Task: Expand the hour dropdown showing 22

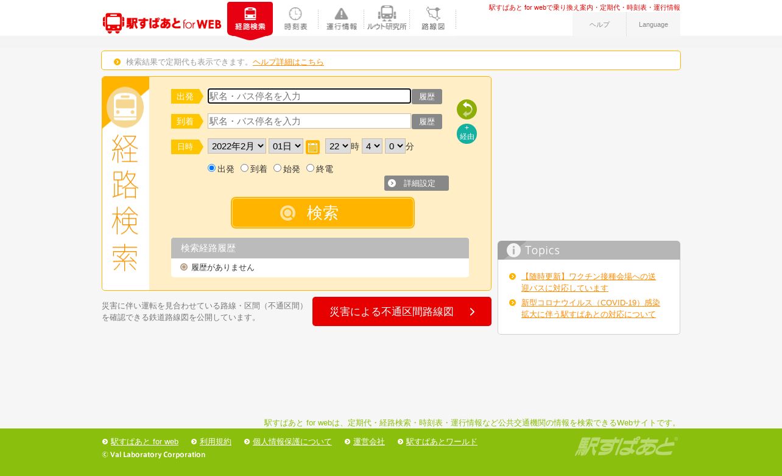Action: coord(338,146)
